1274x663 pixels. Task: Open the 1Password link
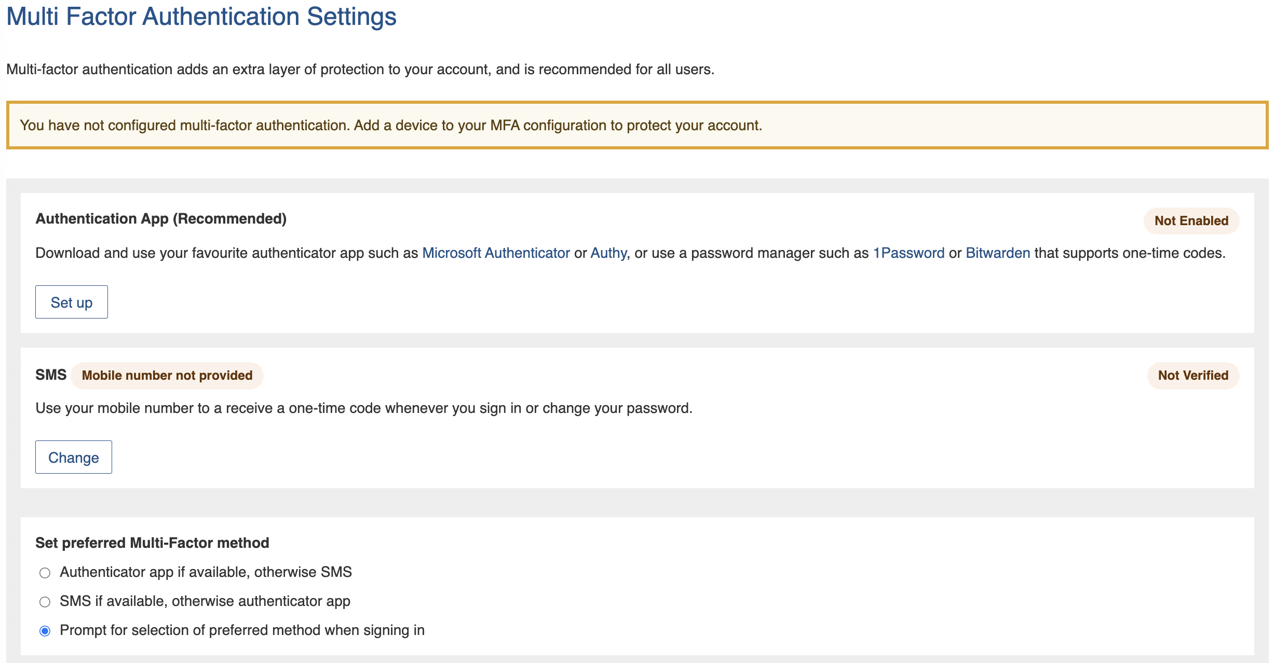coord(909,253)
